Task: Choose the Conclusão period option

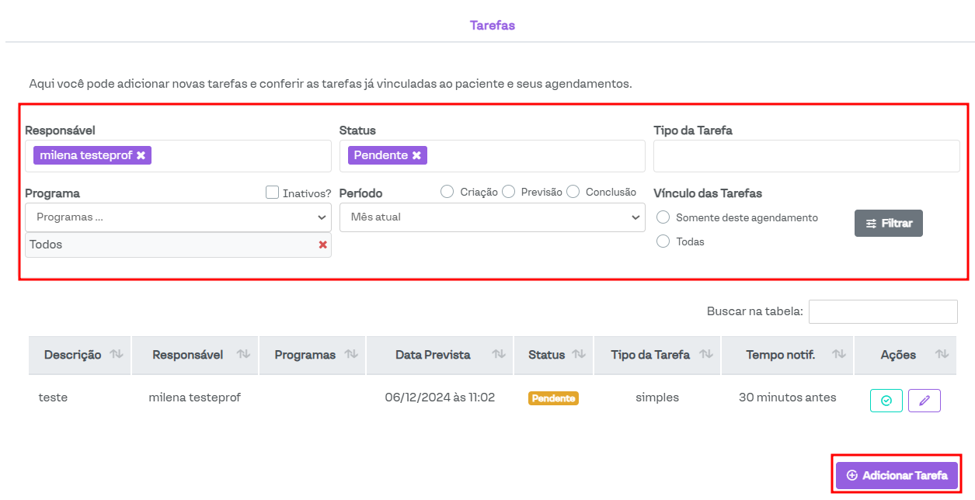Action: (x=573, y=192)
